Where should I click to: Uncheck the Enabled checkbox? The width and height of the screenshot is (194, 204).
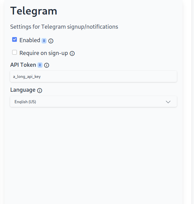15,39
